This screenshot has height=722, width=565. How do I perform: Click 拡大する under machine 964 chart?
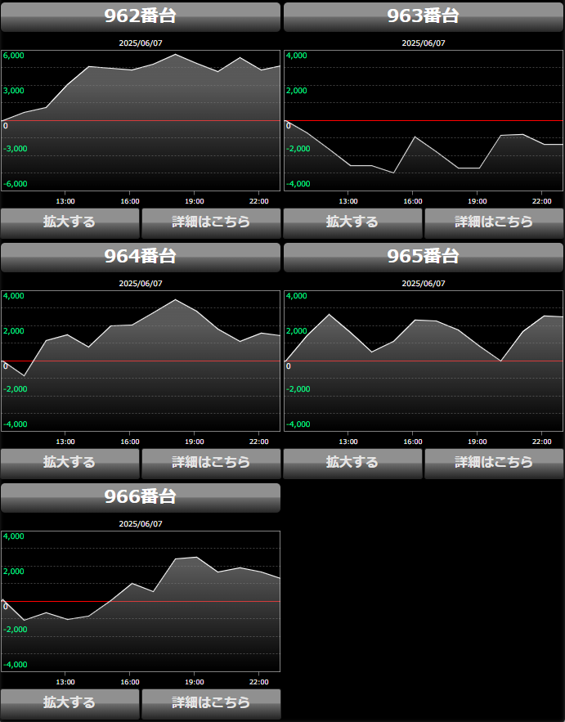(70, 464)
